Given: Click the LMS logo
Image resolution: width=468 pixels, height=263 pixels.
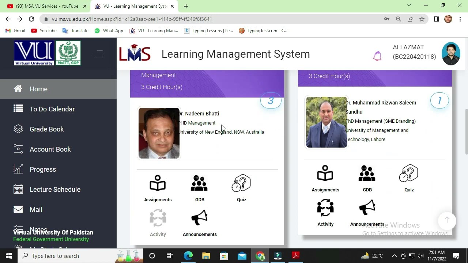Looking at the screenshot, I should [135, 53].
